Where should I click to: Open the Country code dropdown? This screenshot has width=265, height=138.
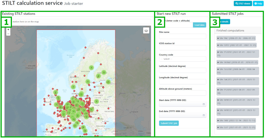click(183, 59)
